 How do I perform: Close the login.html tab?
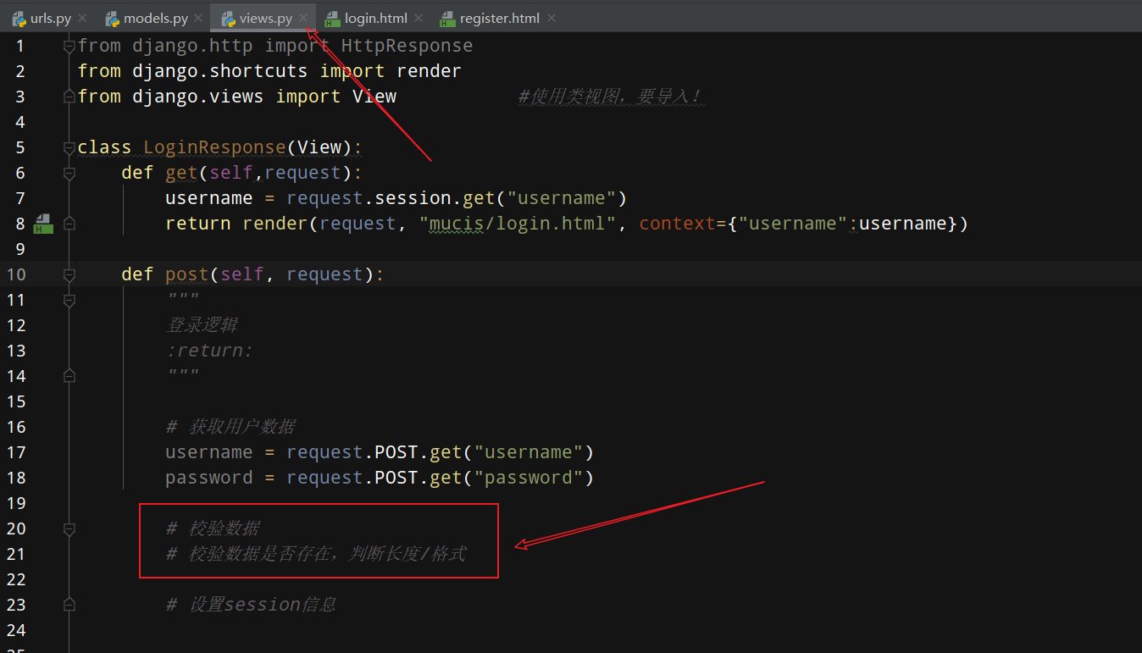[418, 18]
